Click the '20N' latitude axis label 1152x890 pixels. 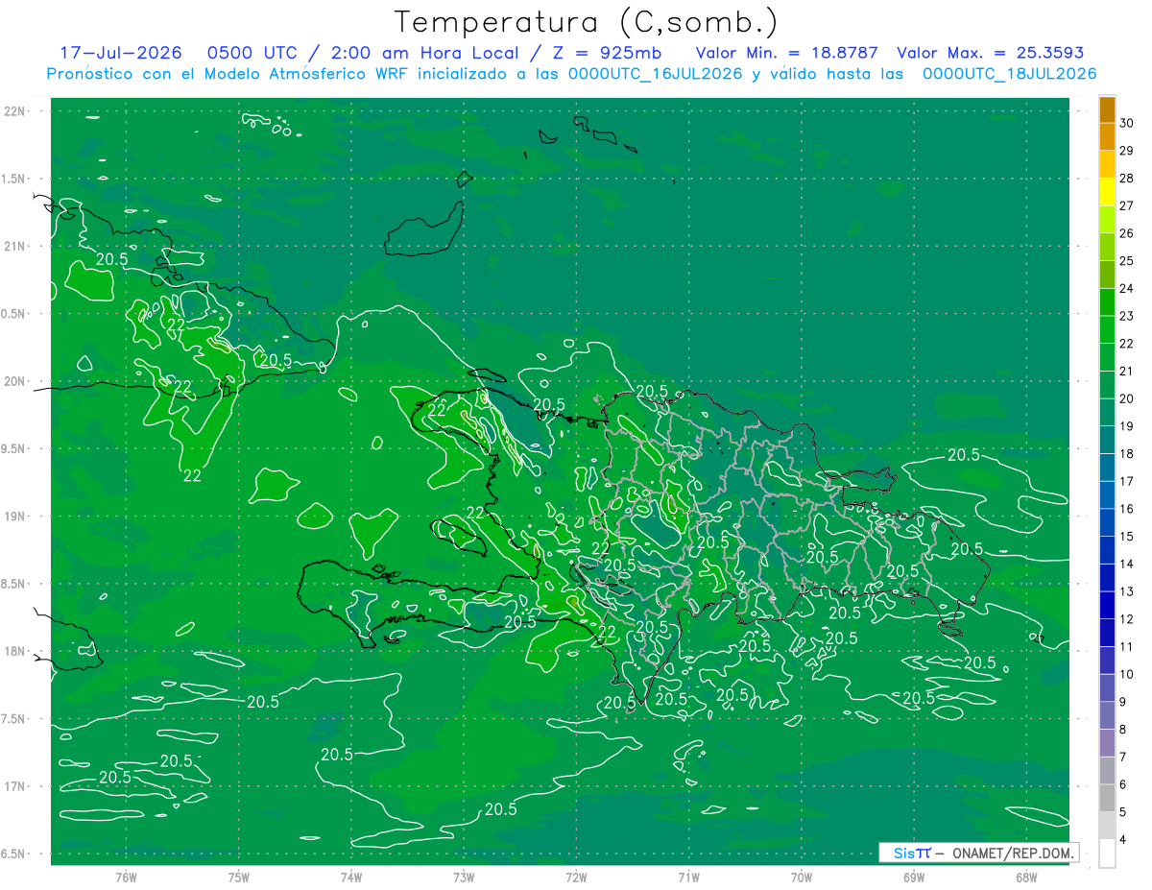point(15,381)
